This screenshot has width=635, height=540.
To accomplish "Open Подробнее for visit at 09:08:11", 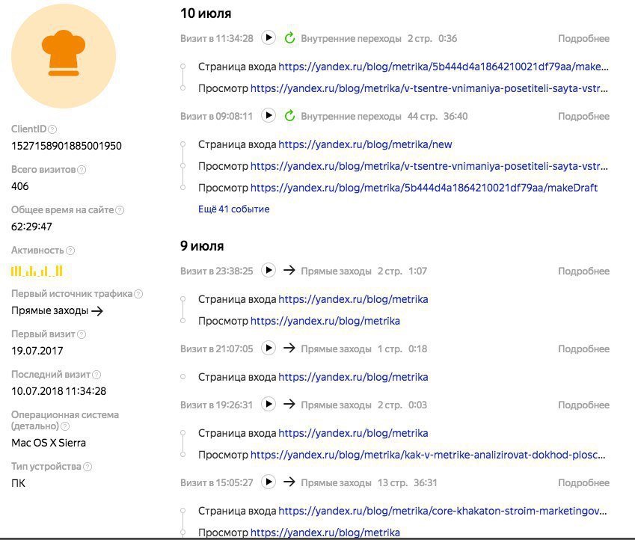I will coord(583,116).
